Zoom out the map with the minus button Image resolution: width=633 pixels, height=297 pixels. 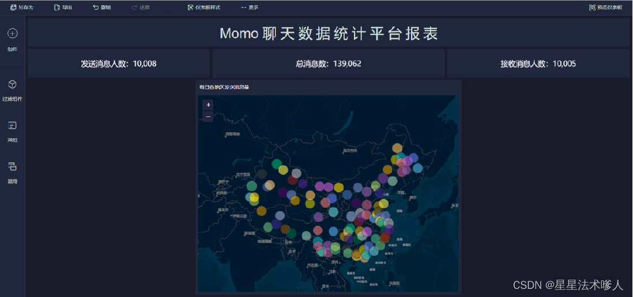tap(208, 116)
